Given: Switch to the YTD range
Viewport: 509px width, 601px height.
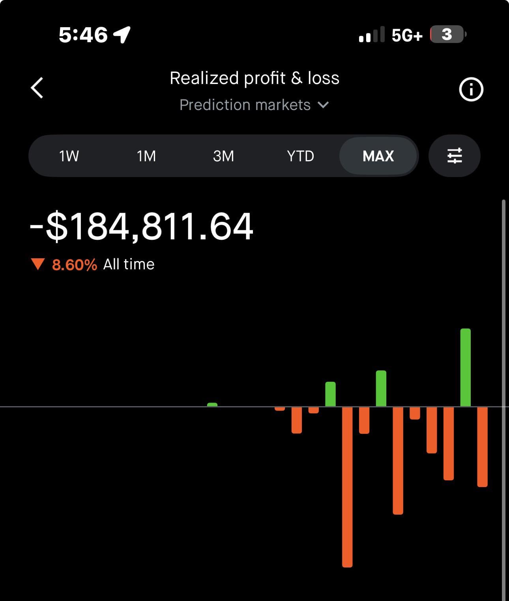Looking at the screenshot, I should click(300, 156).
